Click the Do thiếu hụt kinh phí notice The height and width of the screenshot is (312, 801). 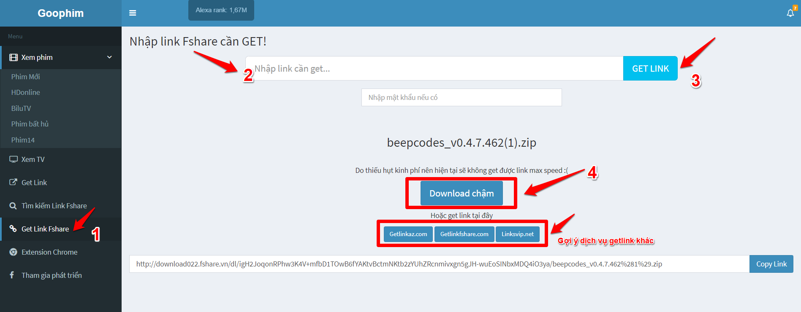[462, 170]
